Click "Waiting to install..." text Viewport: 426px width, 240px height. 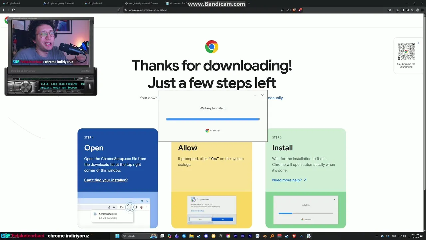[213, 108]
